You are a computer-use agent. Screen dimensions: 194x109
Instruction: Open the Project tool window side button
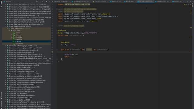[1, 4]
